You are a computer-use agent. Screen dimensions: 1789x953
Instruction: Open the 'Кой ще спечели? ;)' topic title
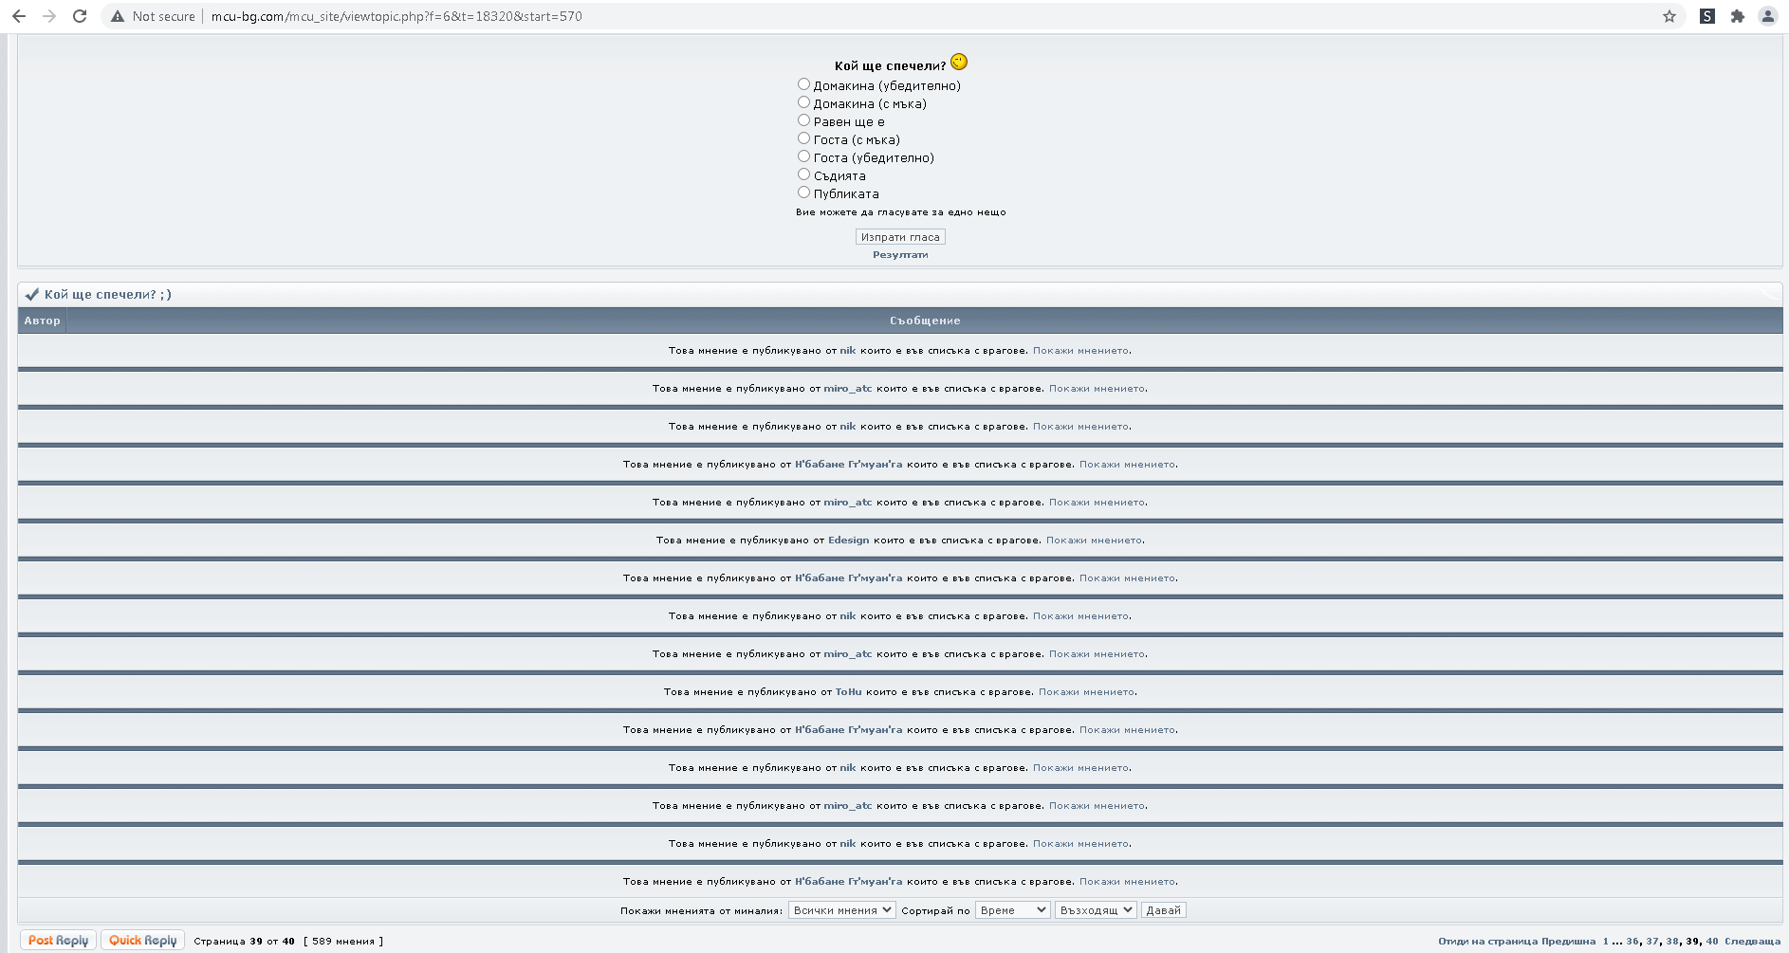click(x=108, y=294)
